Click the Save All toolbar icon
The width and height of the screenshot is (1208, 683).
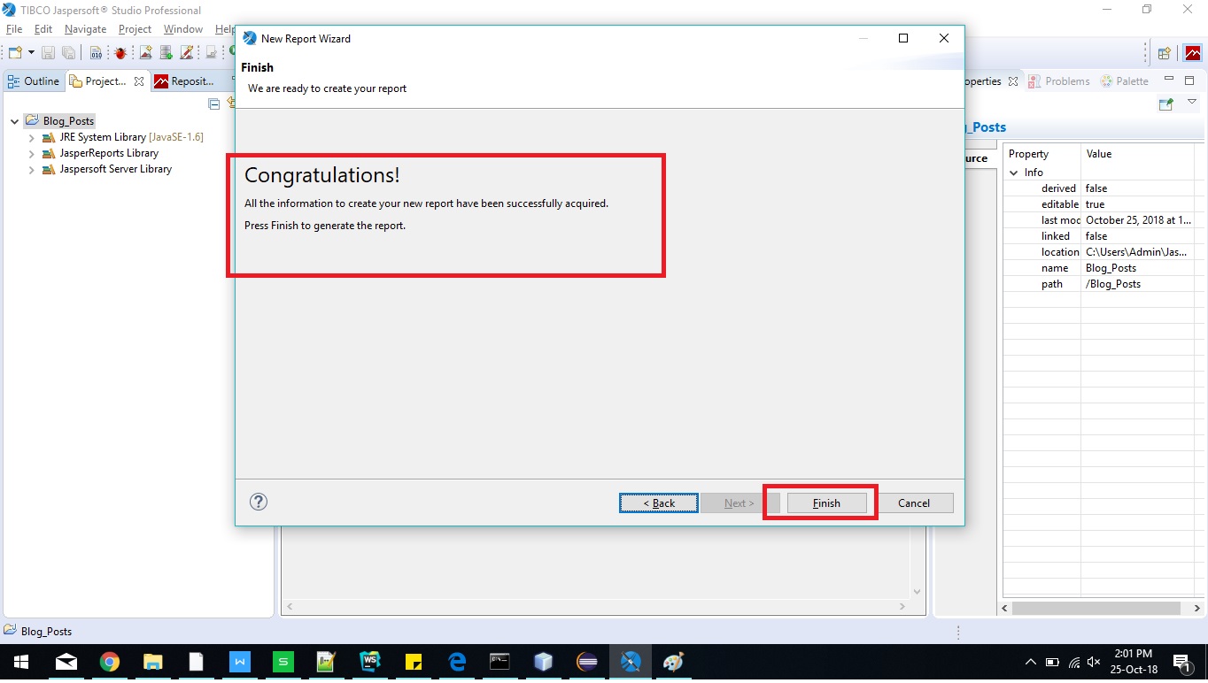coord(68,51)
